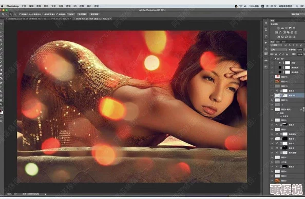The image size is (305, 199).
Task: Open the Apple menu
Action: pyautogui.click(x=2, y=6)
